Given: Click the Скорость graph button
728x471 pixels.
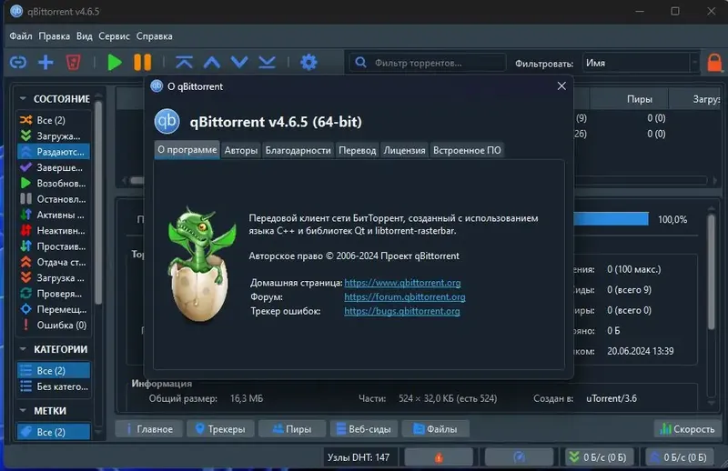Looking at the screenshot, I should tap(688, 429).
